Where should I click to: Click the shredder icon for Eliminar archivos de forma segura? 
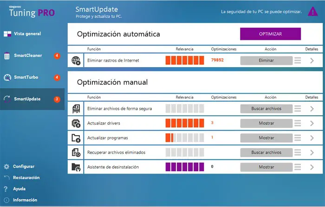tap(76, 109)
